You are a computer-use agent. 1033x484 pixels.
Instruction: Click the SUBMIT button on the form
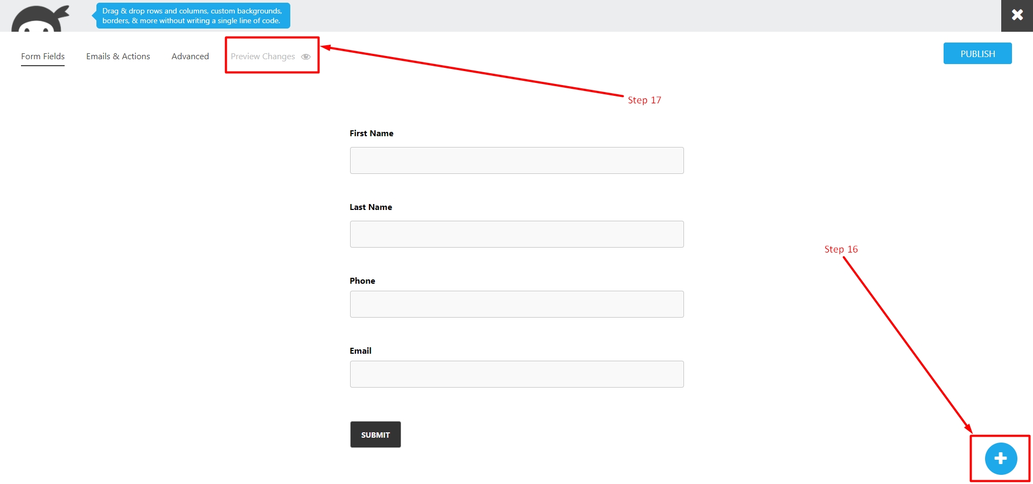coord(375,434)
